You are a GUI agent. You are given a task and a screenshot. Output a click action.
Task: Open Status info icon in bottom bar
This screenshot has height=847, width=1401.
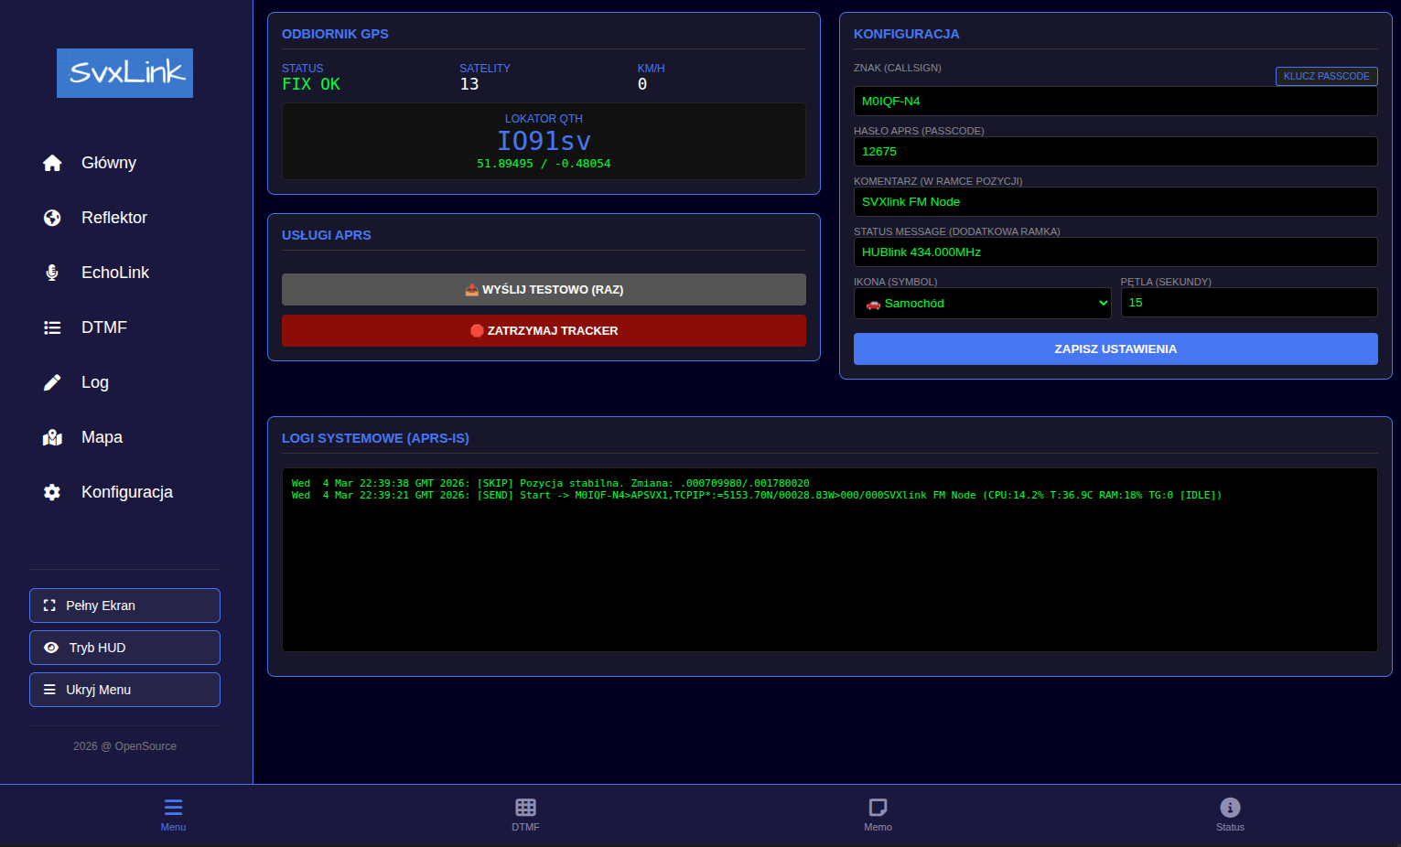[x=1230, y=808]
